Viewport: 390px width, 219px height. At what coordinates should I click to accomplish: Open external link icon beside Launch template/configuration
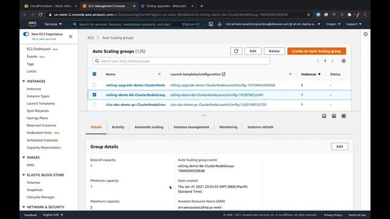(224, 74)
